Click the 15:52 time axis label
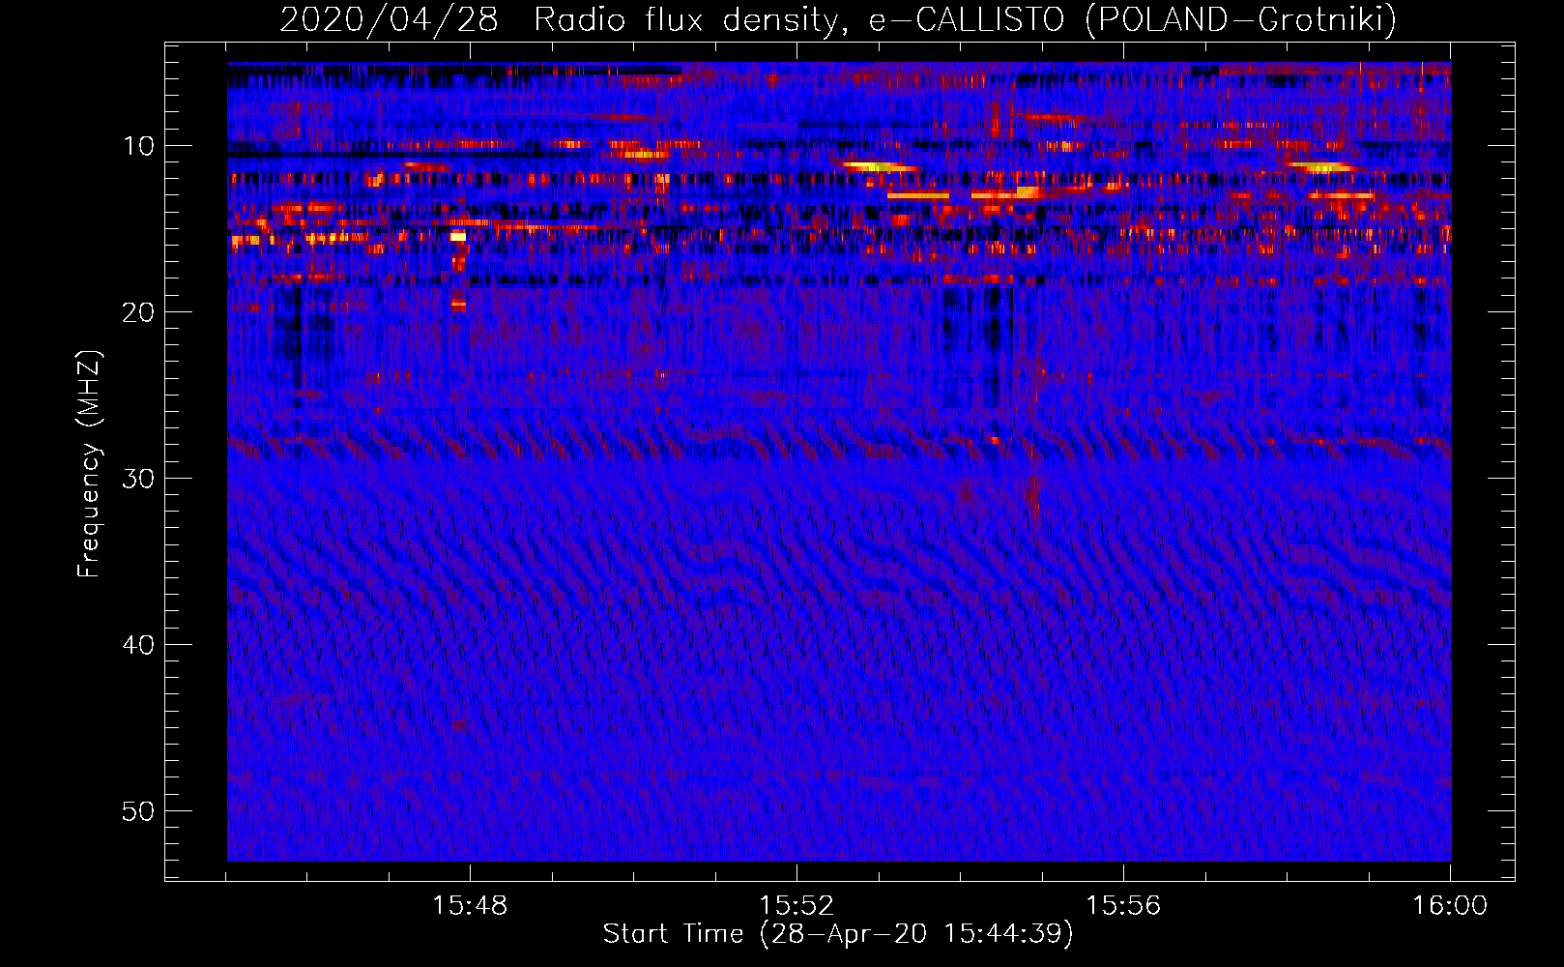This screenshot has height=967, width=1564. click(x=796, y=906)
